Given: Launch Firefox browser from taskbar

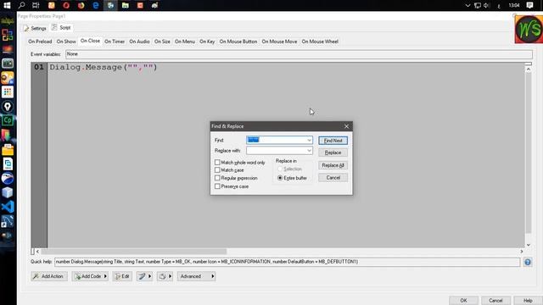Looking at the screenshot, I should [81, 5].
